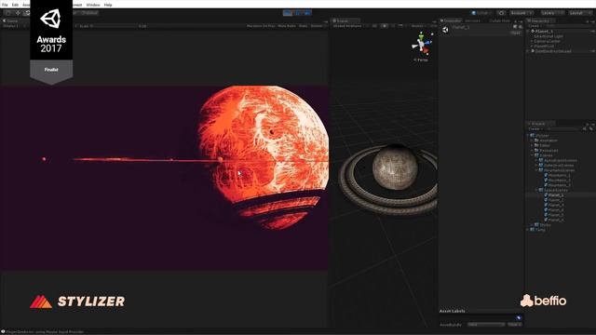Viewport: 596px width, 335px height.
Task: Click the Step frame button
Action: click(x=307, y=13)
